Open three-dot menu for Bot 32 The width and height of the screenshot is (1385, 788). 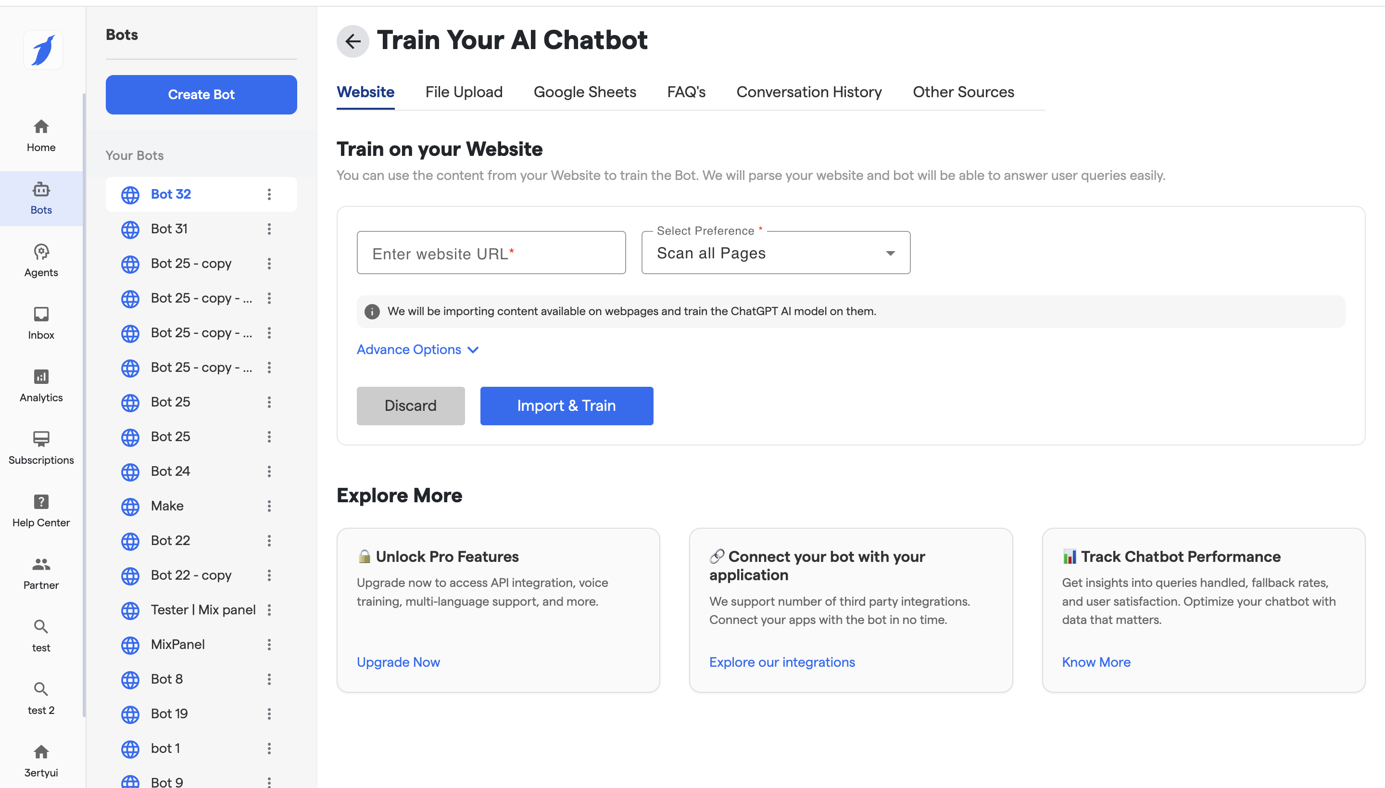tap(269, 194)
